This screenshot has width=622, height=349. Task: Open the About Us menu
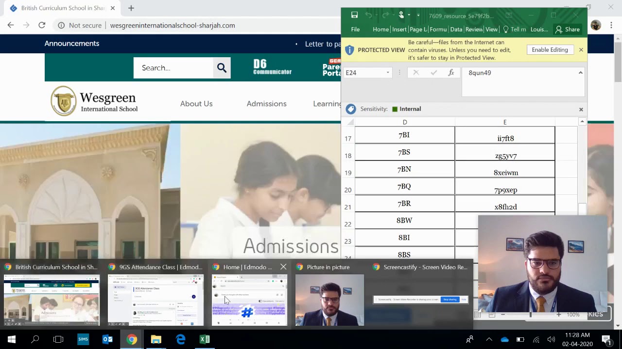[196, 104]
